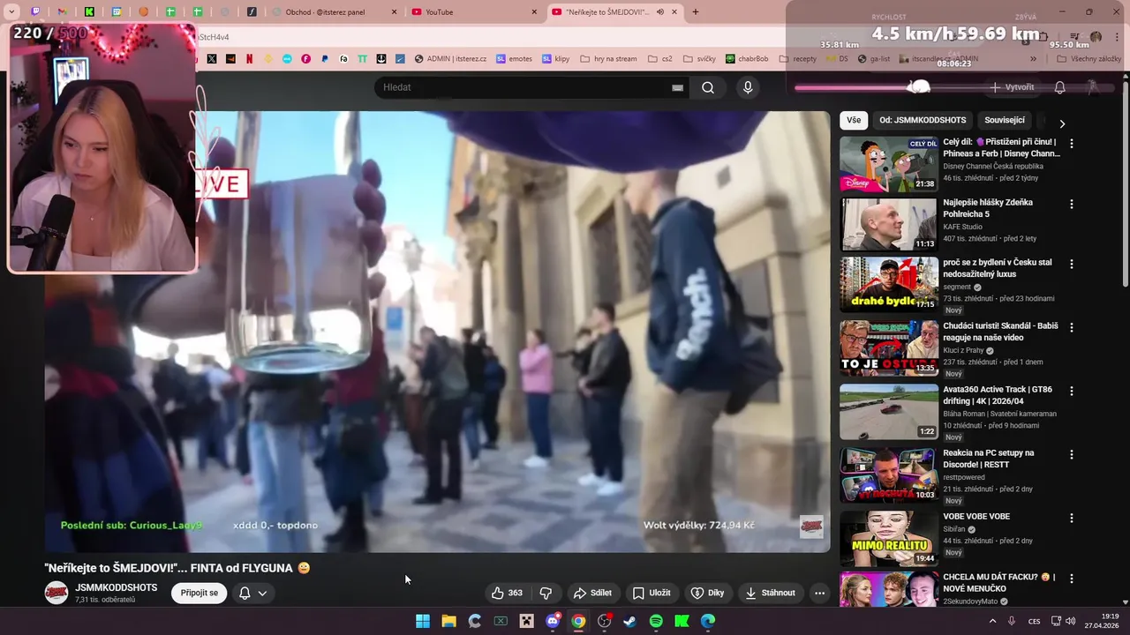Open the proč se z bydlení v Česku thumbnail

(888, 284)
